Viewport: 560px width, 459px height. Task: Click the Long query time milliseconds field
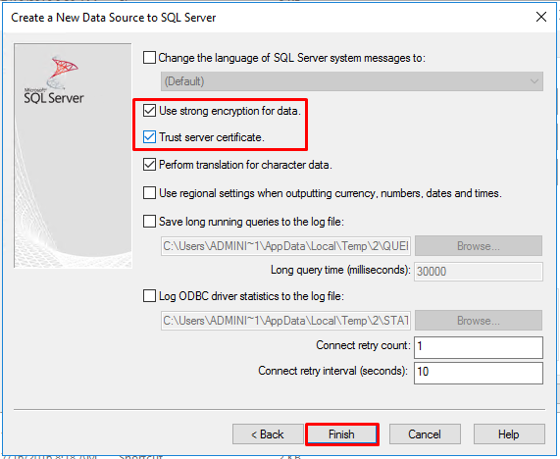point(479,272)
